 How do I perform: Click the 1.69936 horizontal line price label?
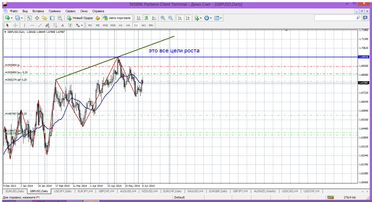coord(364,57)
